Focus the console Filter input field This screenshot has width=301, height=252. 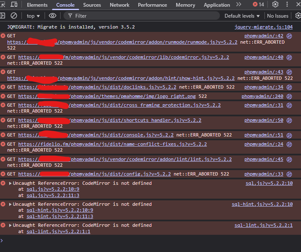(x=142, y=16)
